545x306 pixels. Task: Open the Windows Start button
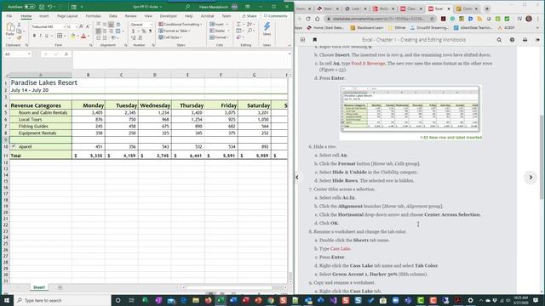coord(7,300)
